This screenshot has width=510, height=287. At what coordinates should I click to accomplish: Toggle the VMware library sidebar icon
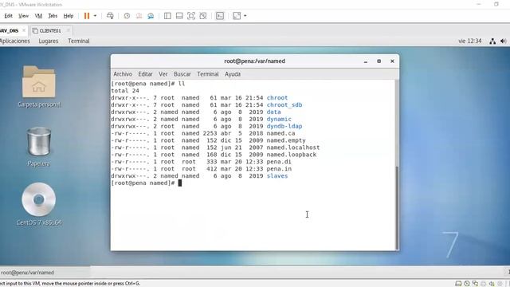coord(167,16)
